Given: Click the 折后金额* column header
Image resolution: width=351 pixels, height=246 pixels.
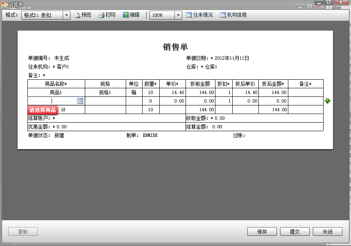Looking at the screenshot, I should pyautogui.click(x=273, y=84).
